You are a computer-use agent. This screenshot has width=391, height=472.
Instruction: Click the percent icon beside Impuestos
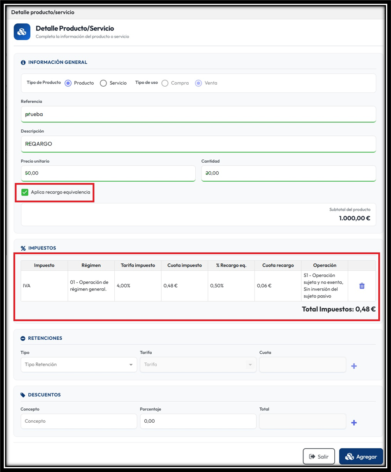coord(23,248)
